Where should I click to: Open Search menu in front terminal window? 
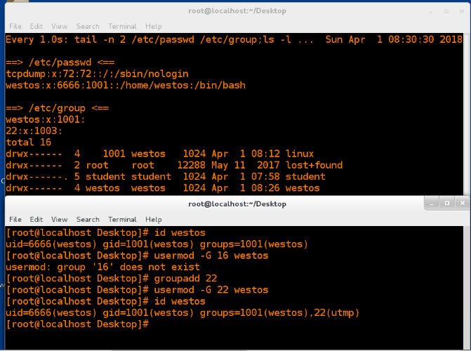88,219
